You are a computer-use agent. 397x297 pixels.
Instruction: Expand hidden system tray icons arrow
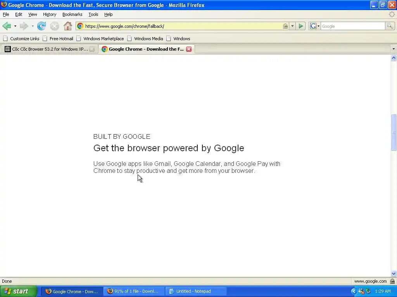(354, 291)
